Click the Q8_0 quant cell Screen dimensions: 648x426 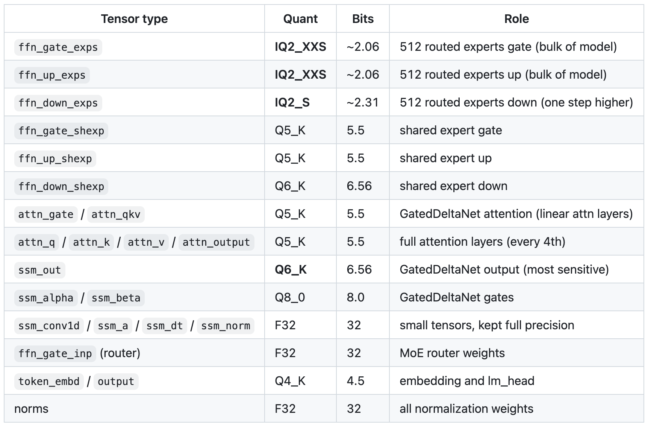[x=290, y=297]
